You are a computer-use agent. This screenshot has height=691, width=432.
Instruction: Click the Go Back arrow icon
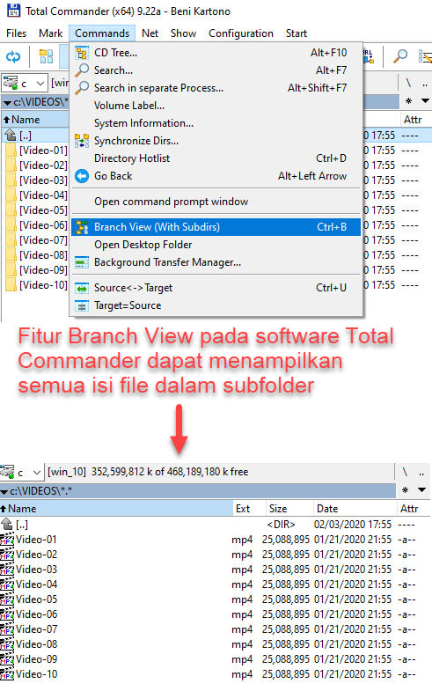tap(82, 176)
